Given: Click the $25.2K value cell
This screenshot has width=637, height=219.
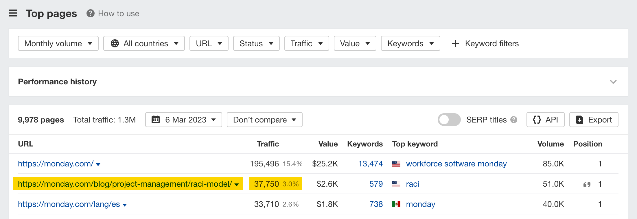Looking at the screenshot, I should 325,164.
